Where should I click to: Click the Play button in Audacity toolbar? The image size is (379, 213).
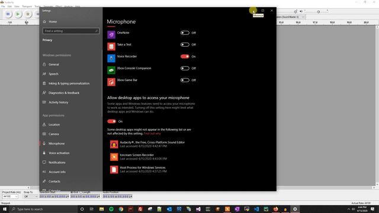pyautogui.click(x=18, y=14)
